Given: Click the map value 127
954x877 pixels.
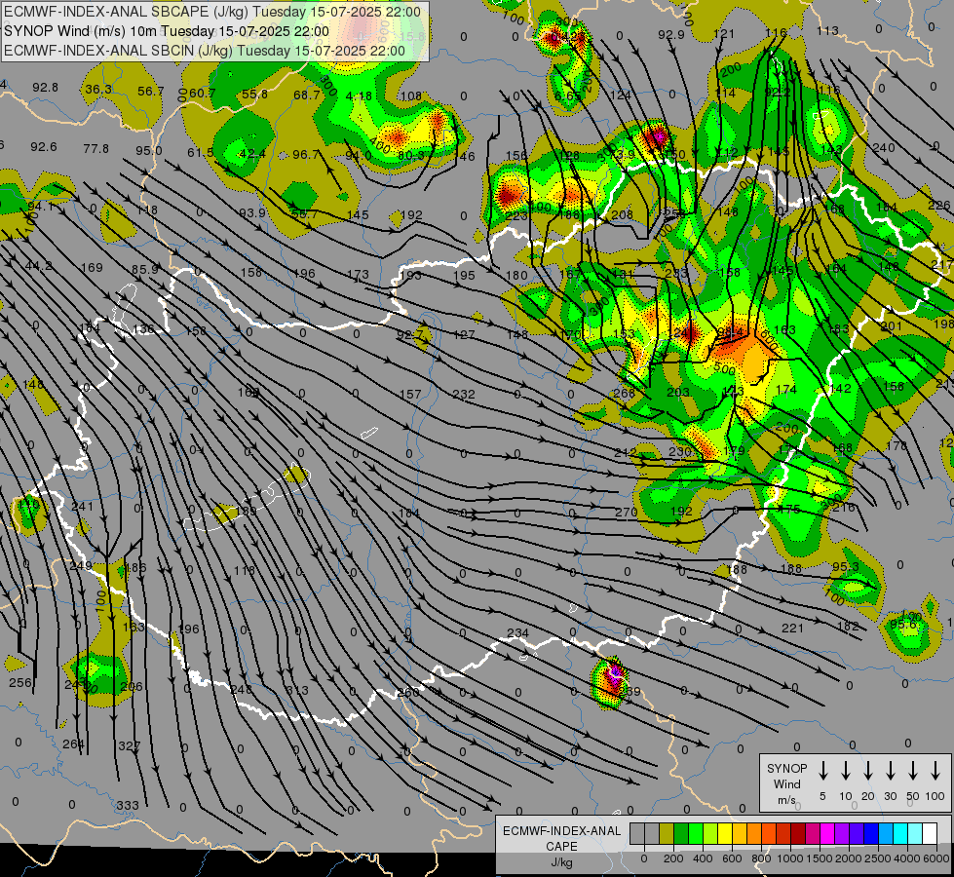Looking at the screenshot, I should tap(464, 335).
